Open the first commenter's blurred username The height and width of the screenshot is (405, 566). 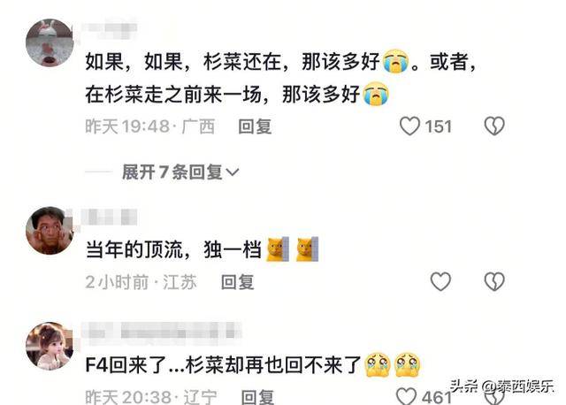110,27
